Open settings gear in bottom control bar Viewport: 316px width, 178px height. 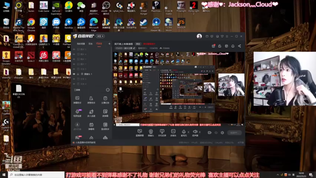click(222, 133)
